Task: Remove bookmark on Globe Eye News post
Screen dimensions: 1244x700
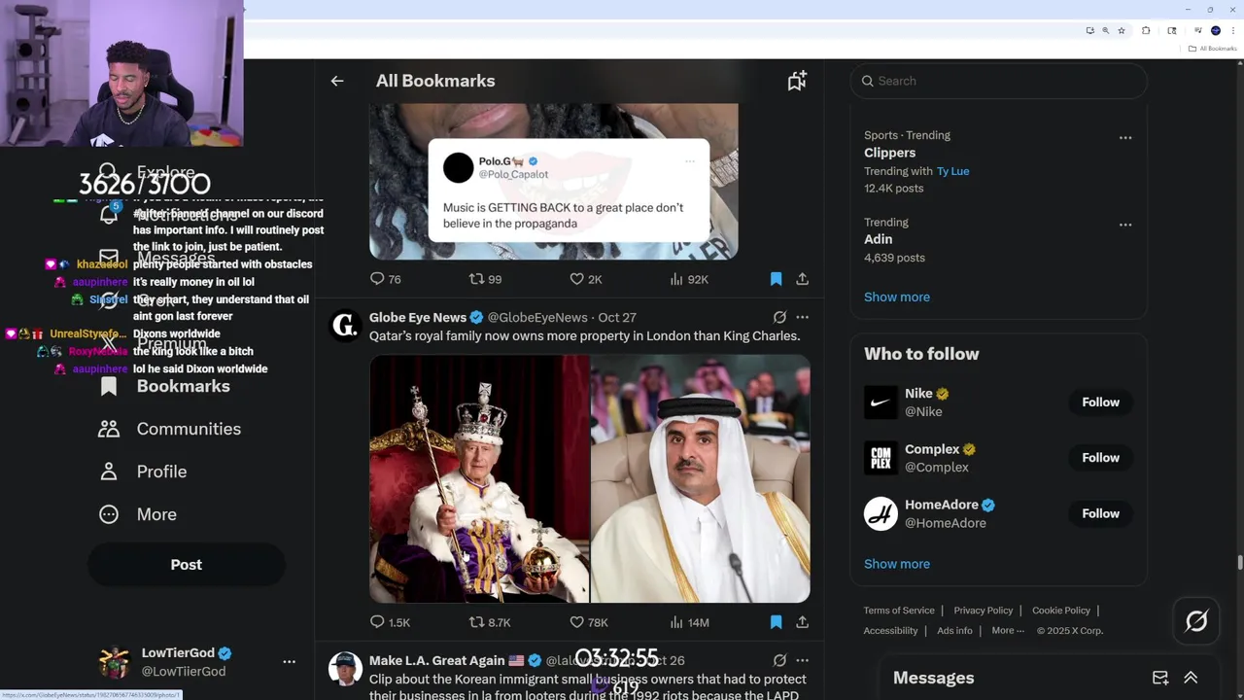Action: coord(776,622)
